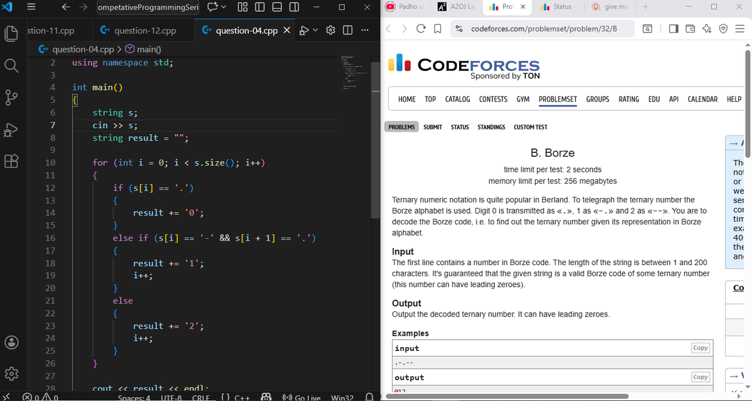Open the editor gear settings icon
Screen dimensions: 752x401
331,30
